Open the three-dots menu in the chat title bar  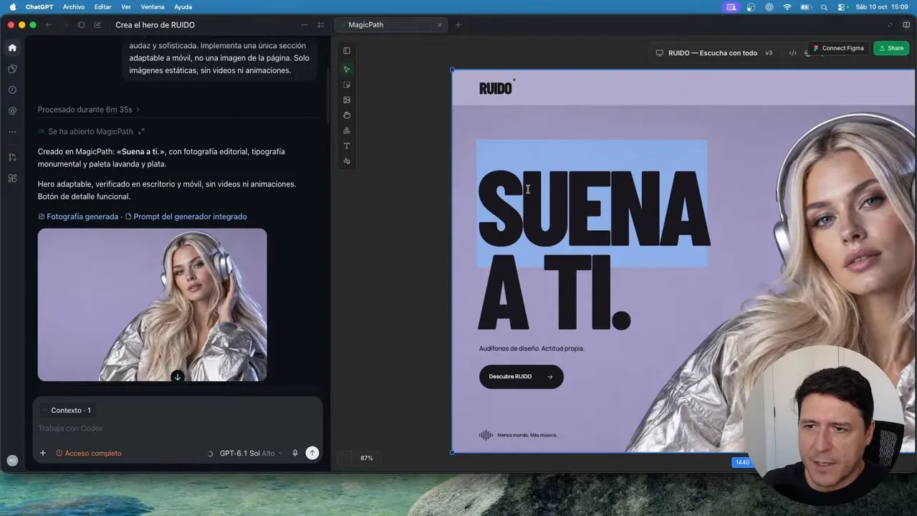coord(304,25)
